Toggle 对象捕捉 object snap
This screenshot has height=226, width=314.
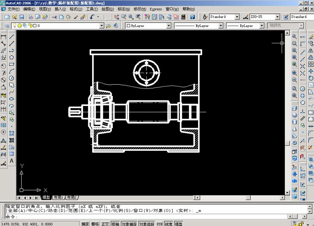tap(129, 223)
